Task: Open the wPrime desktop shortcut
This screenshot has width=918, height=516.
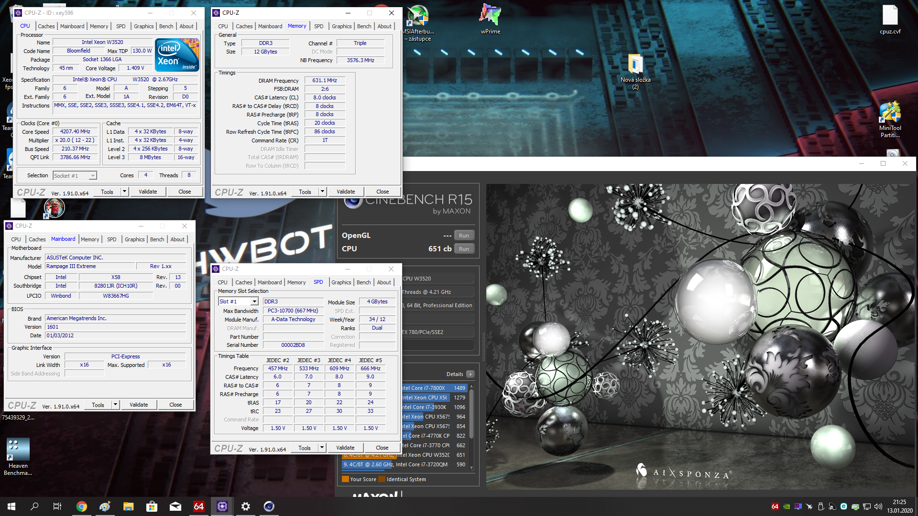Action: click(491, 19)
